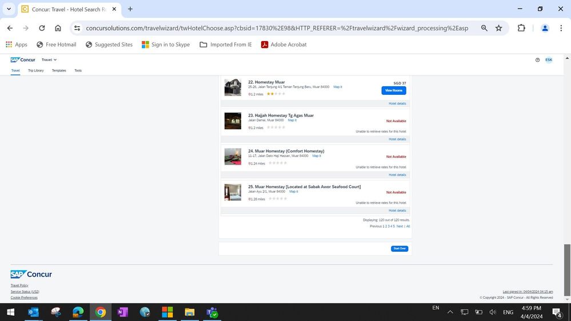Click the browser home icon
Image resolution: width=571 pixels, height=321 pixels.
tap(58, 28)
